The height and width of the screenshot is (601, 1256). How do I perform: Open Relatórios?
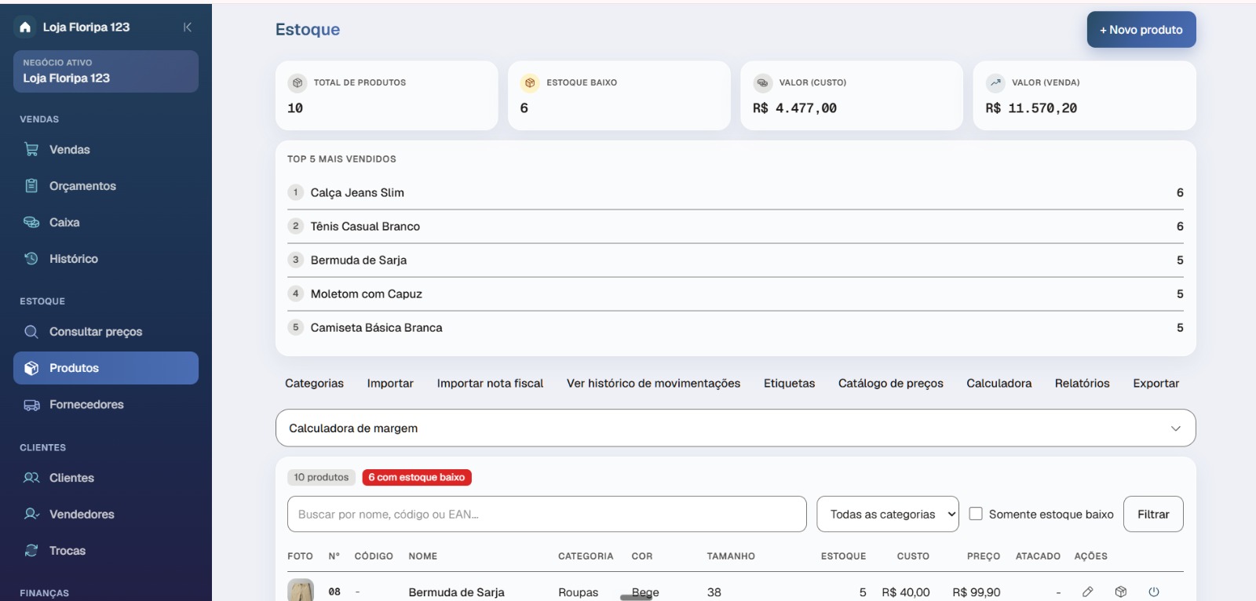tap(1082, 383)
